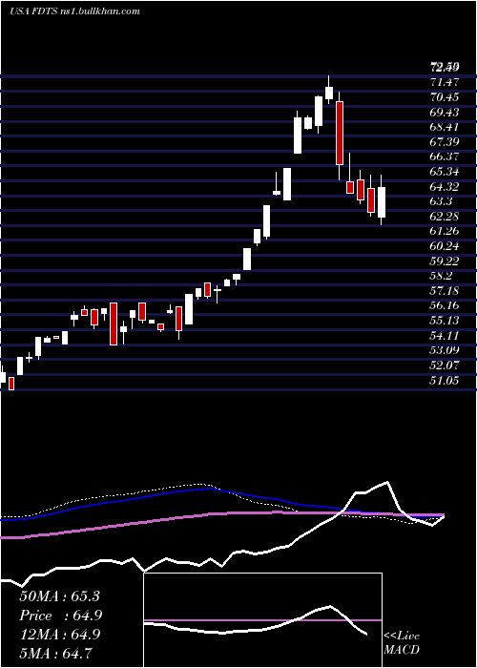The image size is (477, 668).
Task: Click the last white candlestick on the right
Action: point(382,202)
